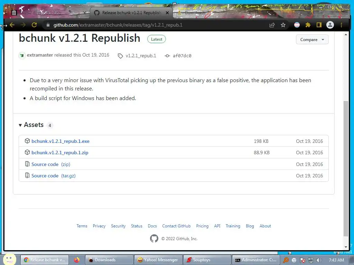354x265 pixels.
Task: Switch to the directory listing tab
Action: [x=49, y=13]
